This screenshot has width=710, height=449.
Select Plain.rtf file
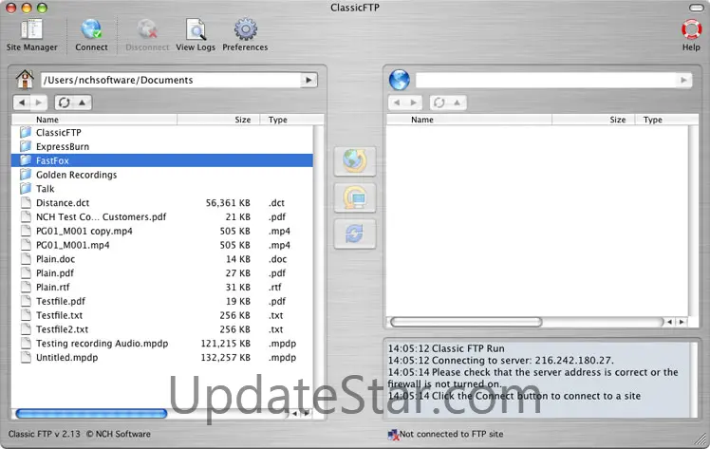pyautogui.click(x=162, y=287)
